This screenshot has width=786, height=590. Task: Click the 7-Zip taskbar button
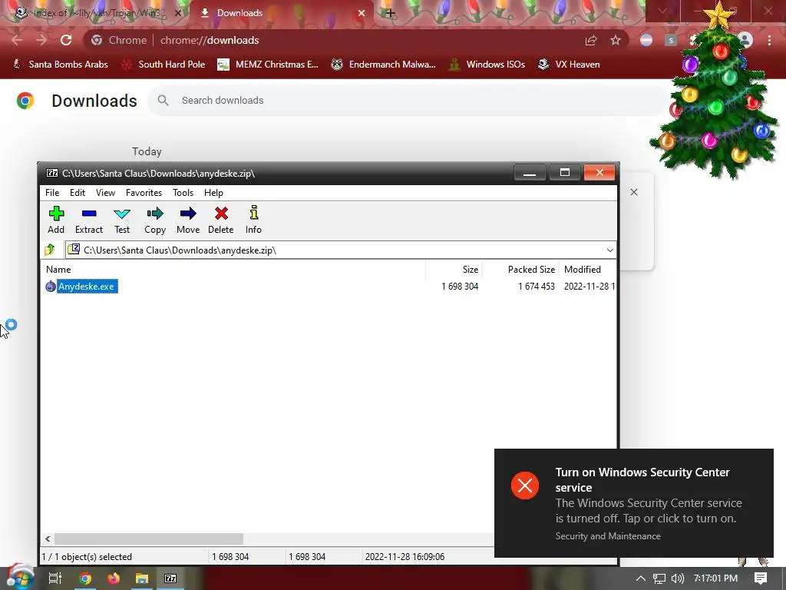(170, 578)
